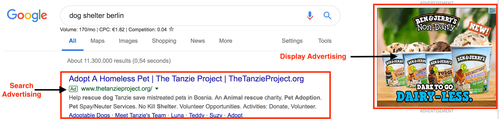Open the Shopping tab
The width and height of the screenshot is (499, 119).
(x=164, y=41)
